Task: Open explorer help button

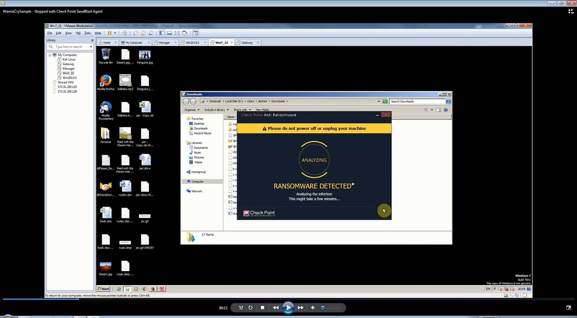Action: (x=446, y=110)
